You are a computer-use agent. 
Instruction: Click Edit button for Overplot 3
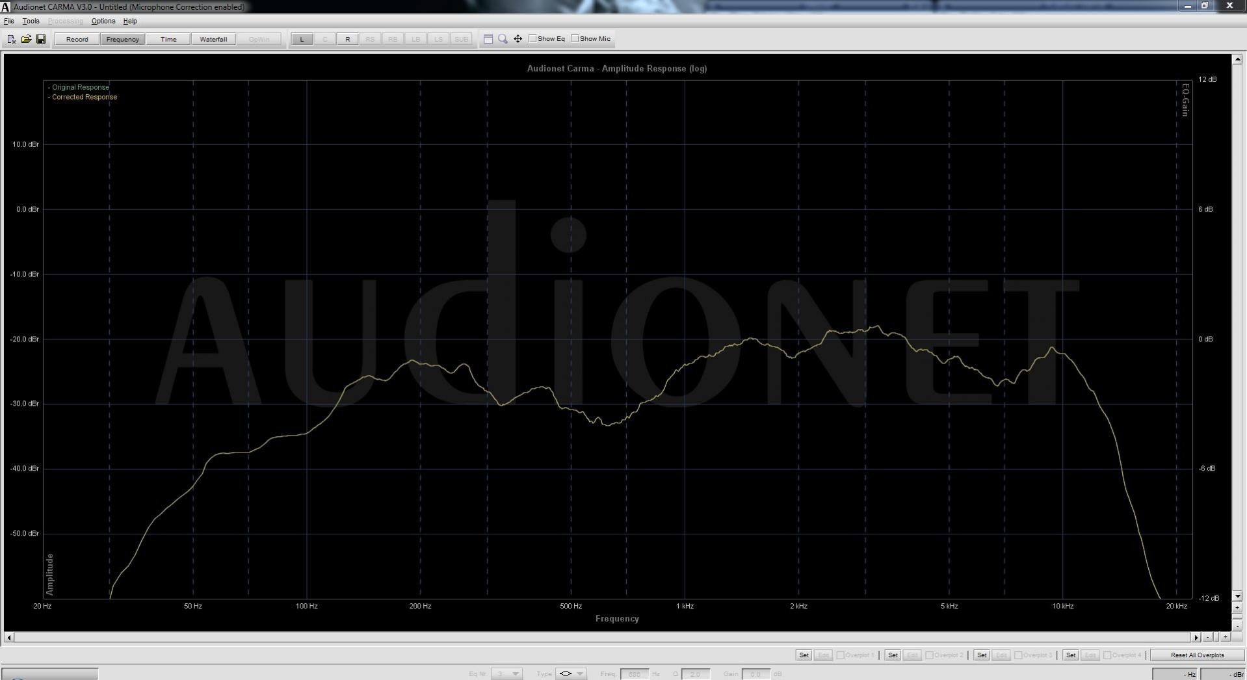click(x=1001, y=655)
